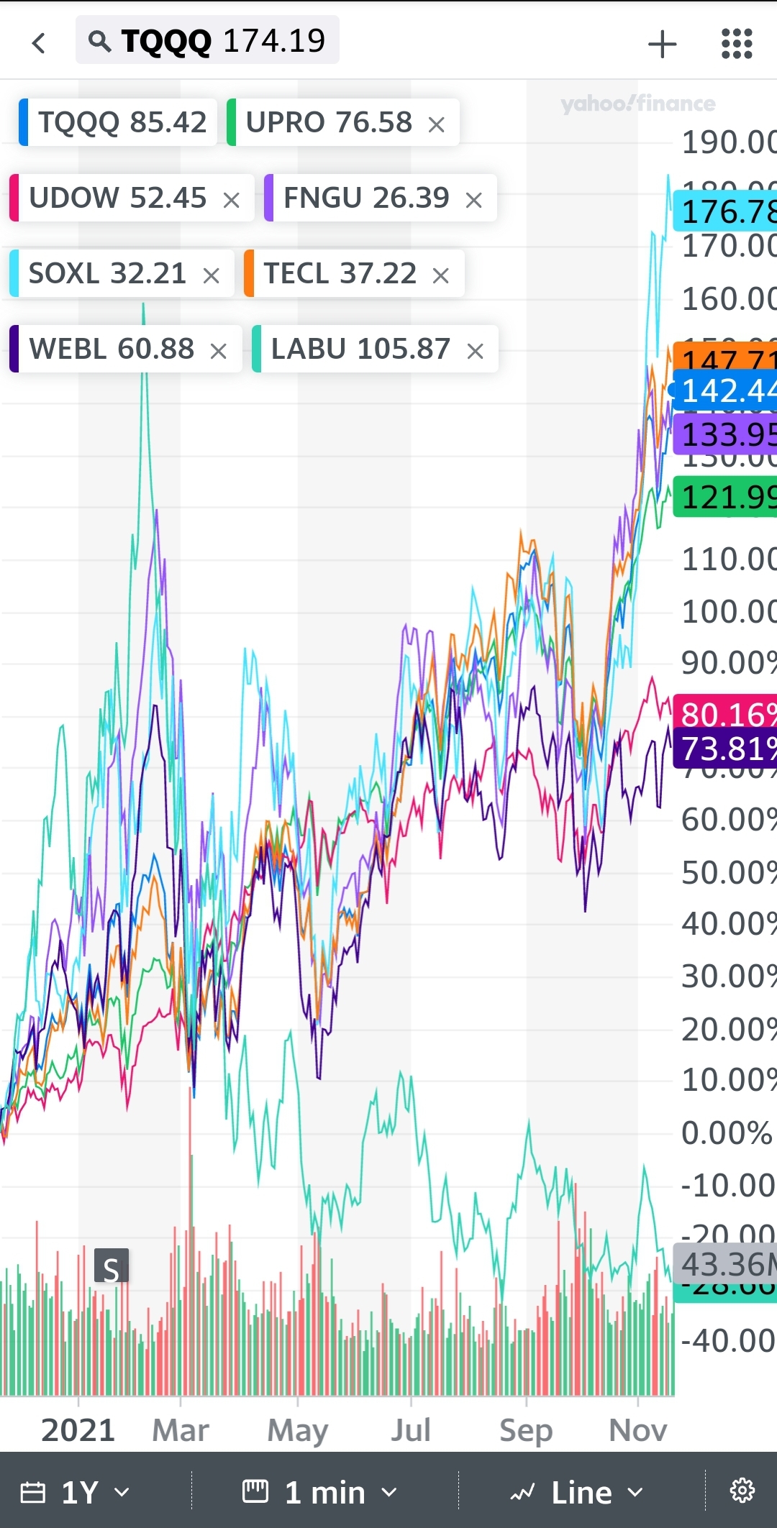Tap the interval ruler icon
This screenshot has height=1528, width=777.
pyautogui.click(x=255, y=1491)
